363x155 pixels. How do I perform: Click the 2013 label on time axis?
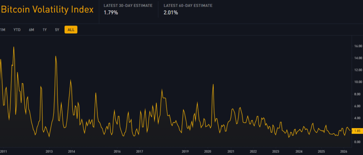[49, 151]
